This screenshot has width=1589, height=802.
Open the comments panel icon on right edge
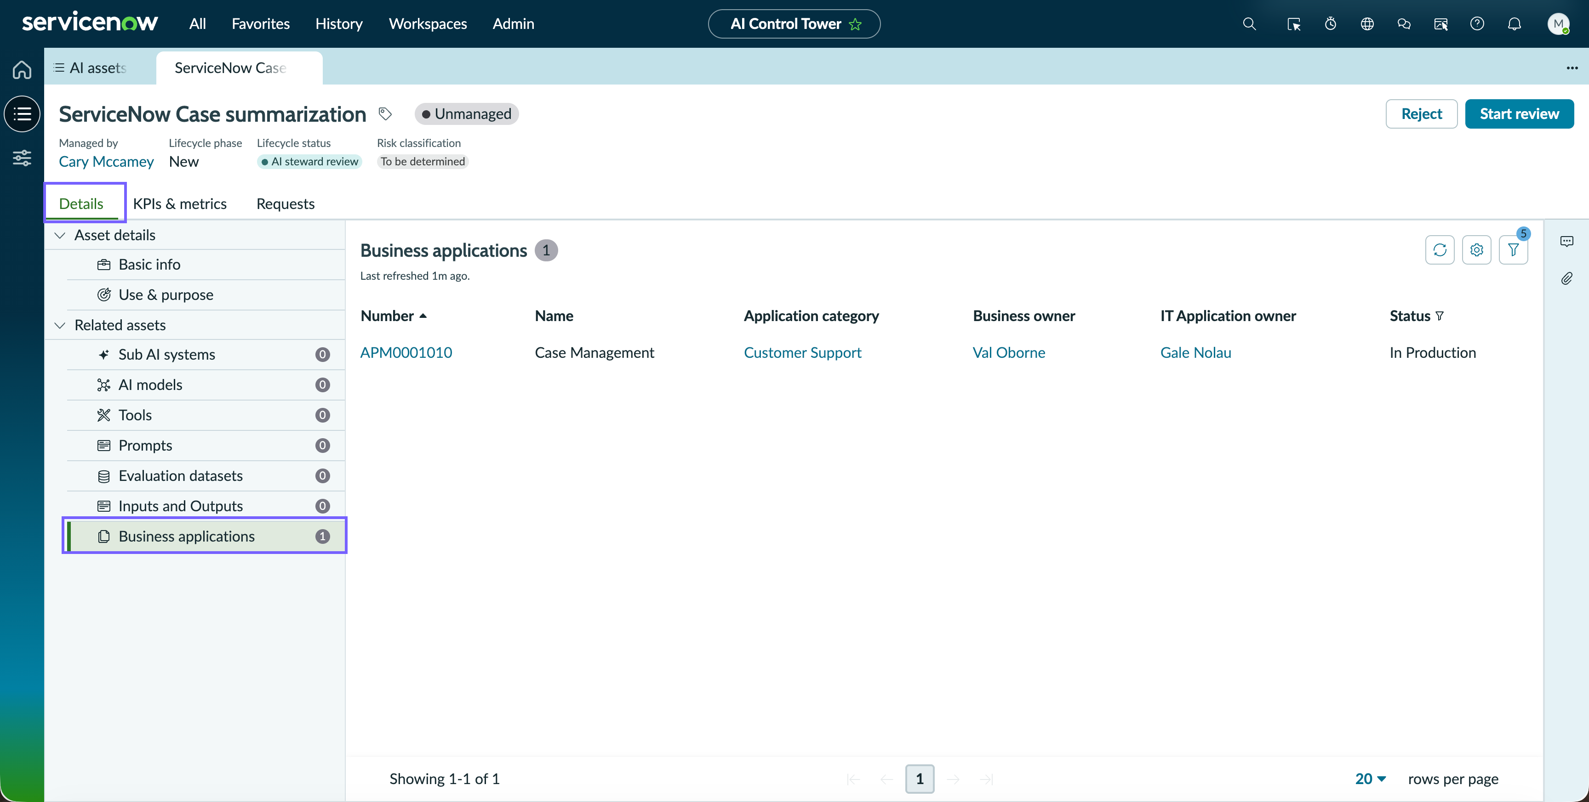point(1566,241)
